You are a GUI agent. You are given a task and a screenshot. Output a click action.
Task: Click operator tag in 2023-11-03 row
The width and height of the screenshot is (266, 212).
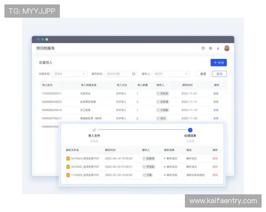(161, 118)
